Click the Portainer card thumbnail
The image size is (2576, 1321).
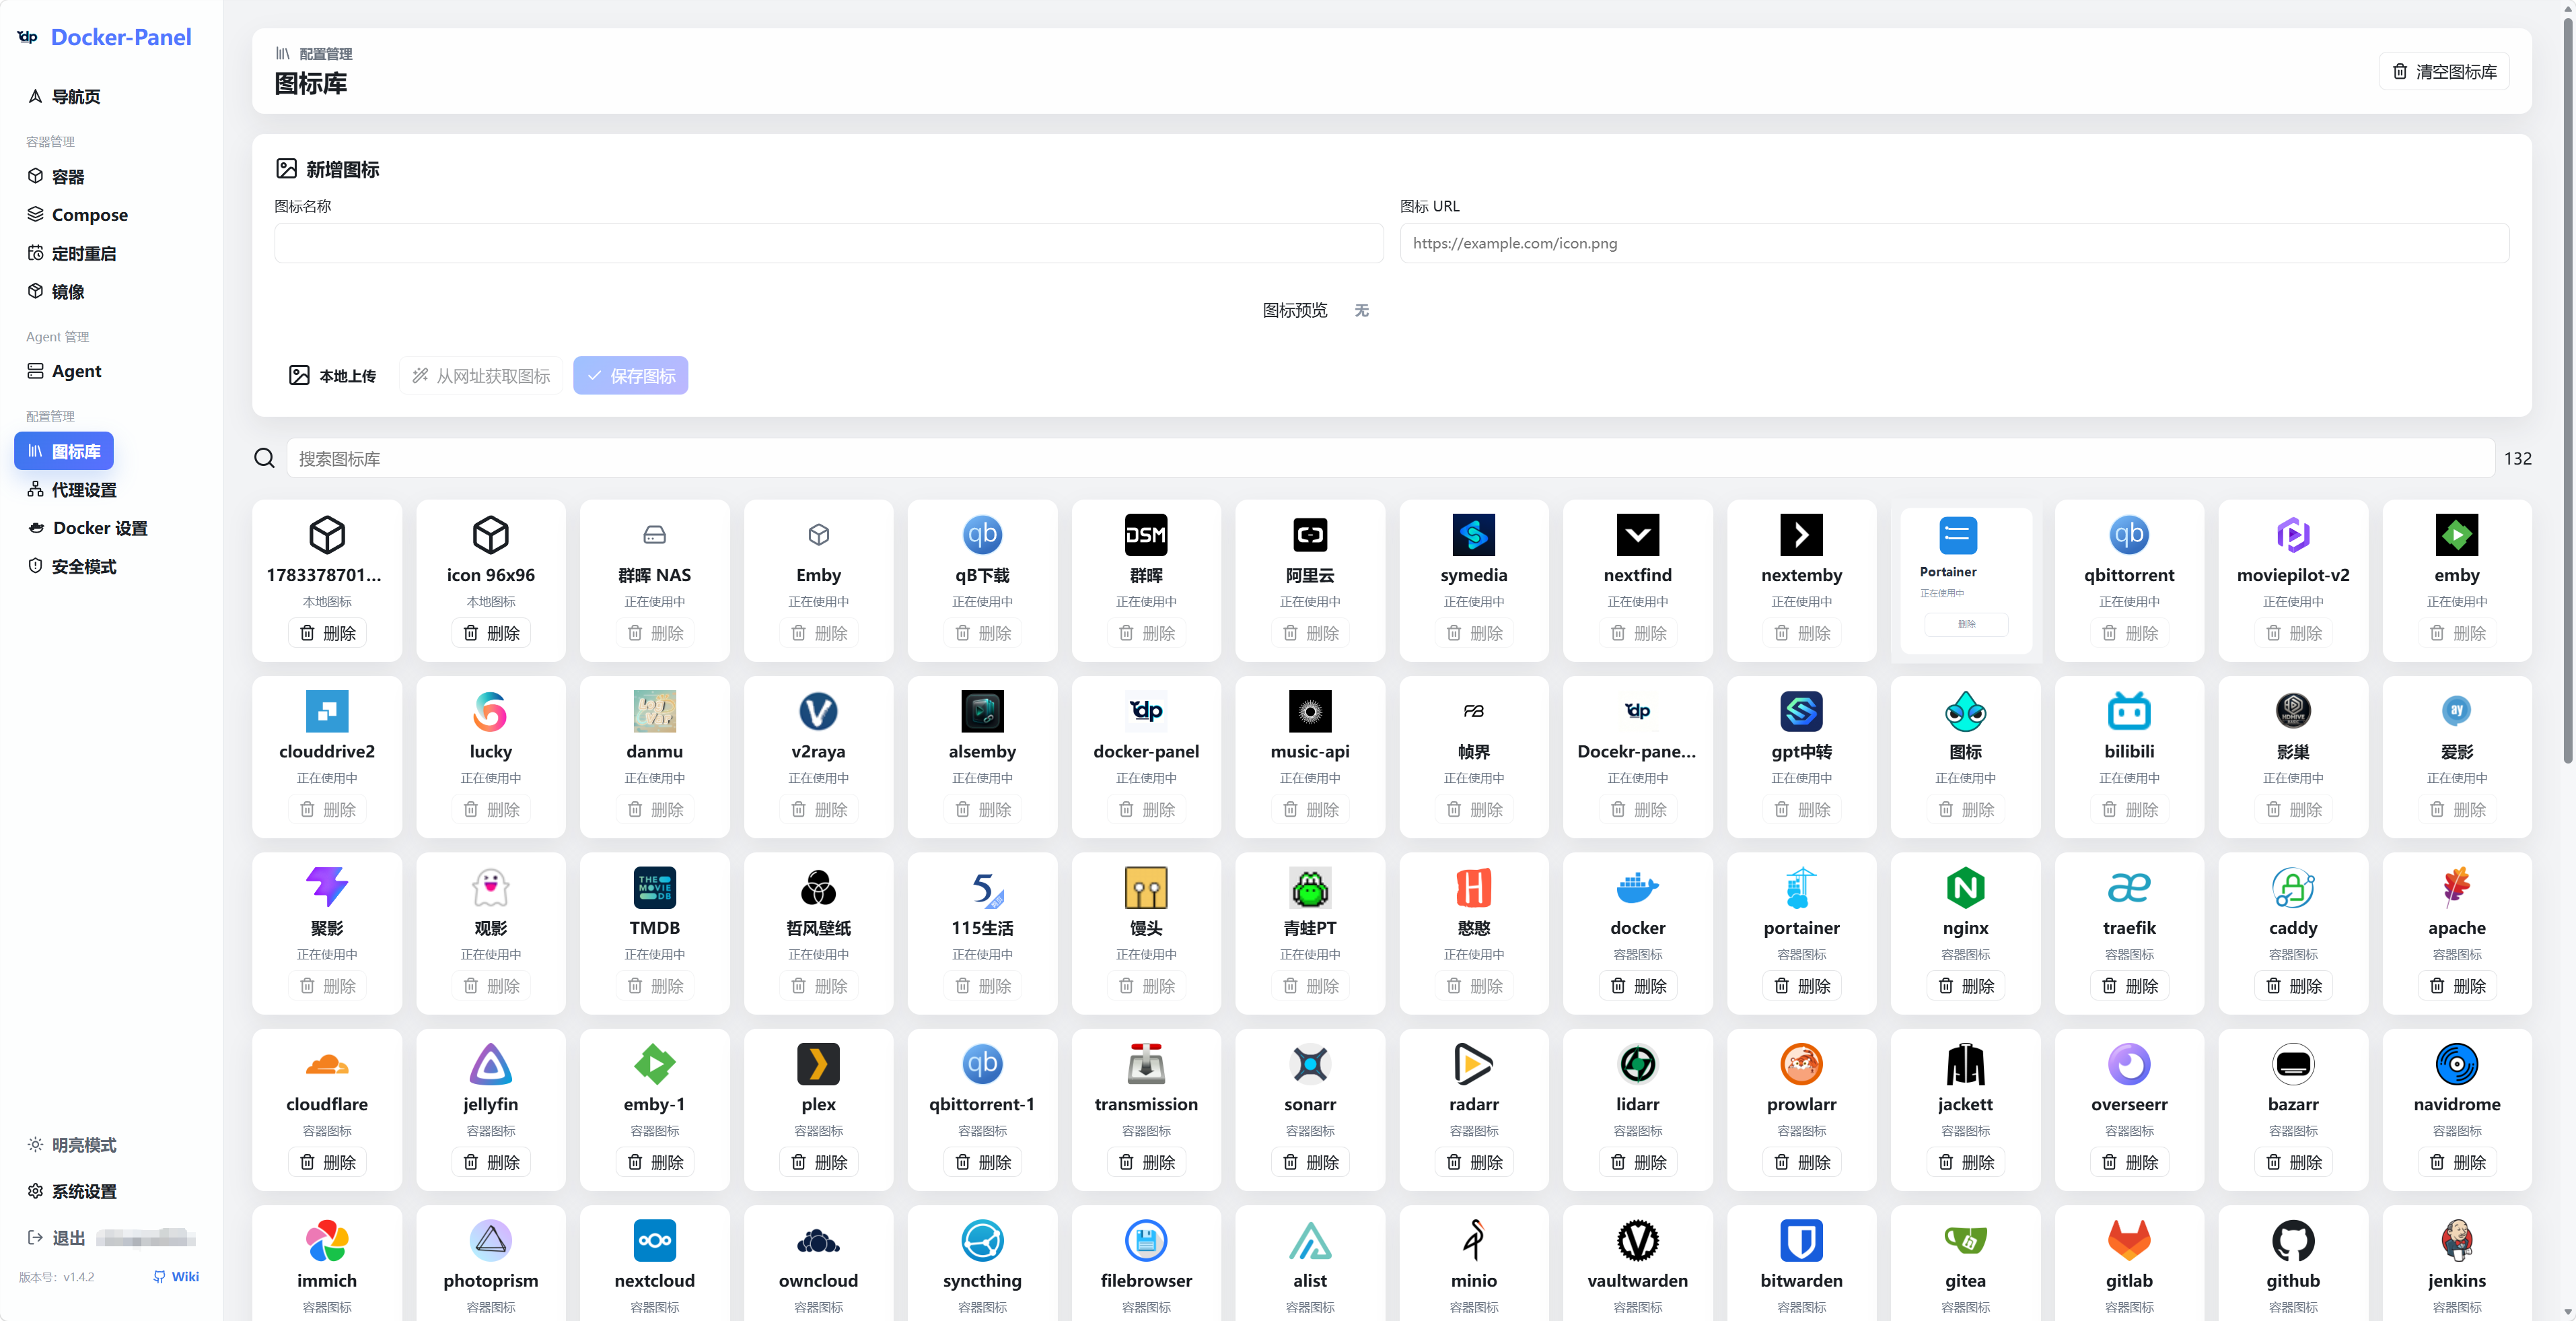1958,535
